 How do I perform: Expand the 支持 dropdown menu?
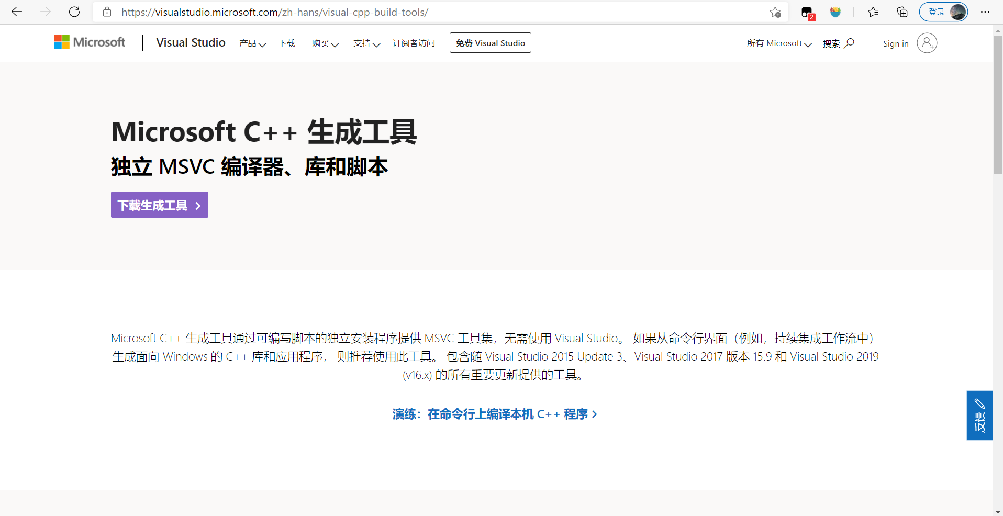coord(366,43)
